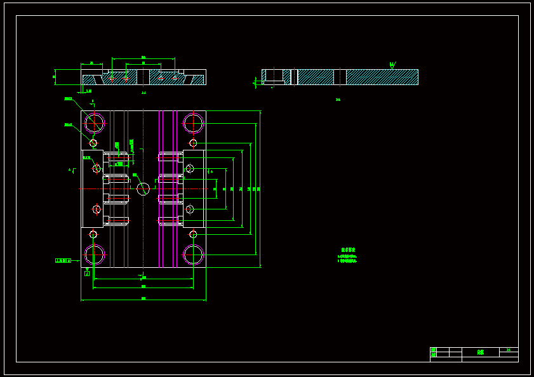Pick the lower hole in the left side block
The image size is (534, 377).
point(97,209)
